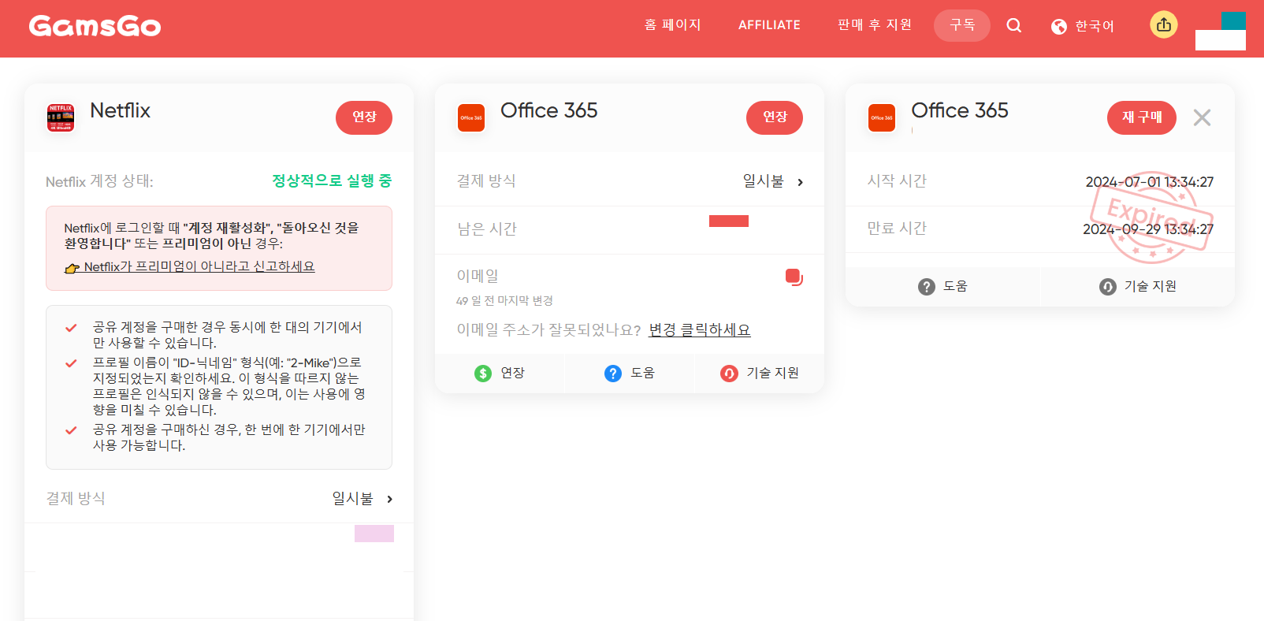The image size is (1264, 621).
Task: Click the yellow share icon
Action: coord(1164,25)
